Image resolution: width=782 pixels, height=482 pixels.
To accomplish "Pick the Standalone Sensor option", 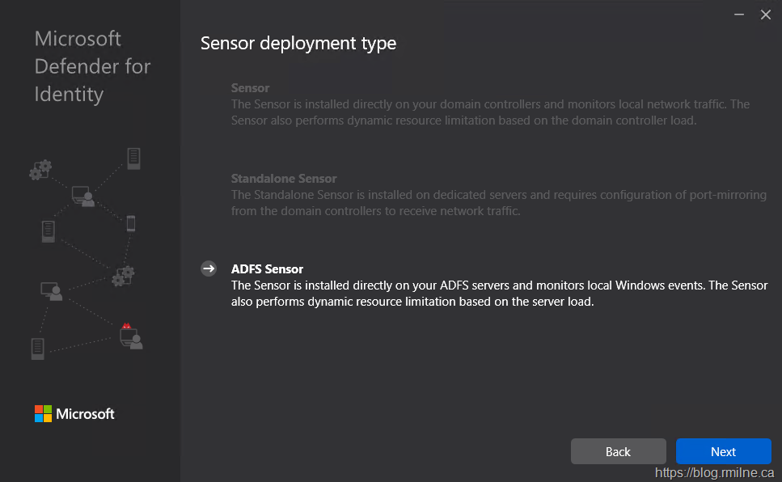I will click(x=283, y=179).
